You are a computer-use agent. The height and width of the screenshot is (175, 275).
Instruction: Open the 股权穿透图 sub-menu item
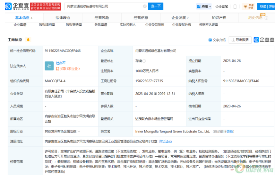pos(74,25)
